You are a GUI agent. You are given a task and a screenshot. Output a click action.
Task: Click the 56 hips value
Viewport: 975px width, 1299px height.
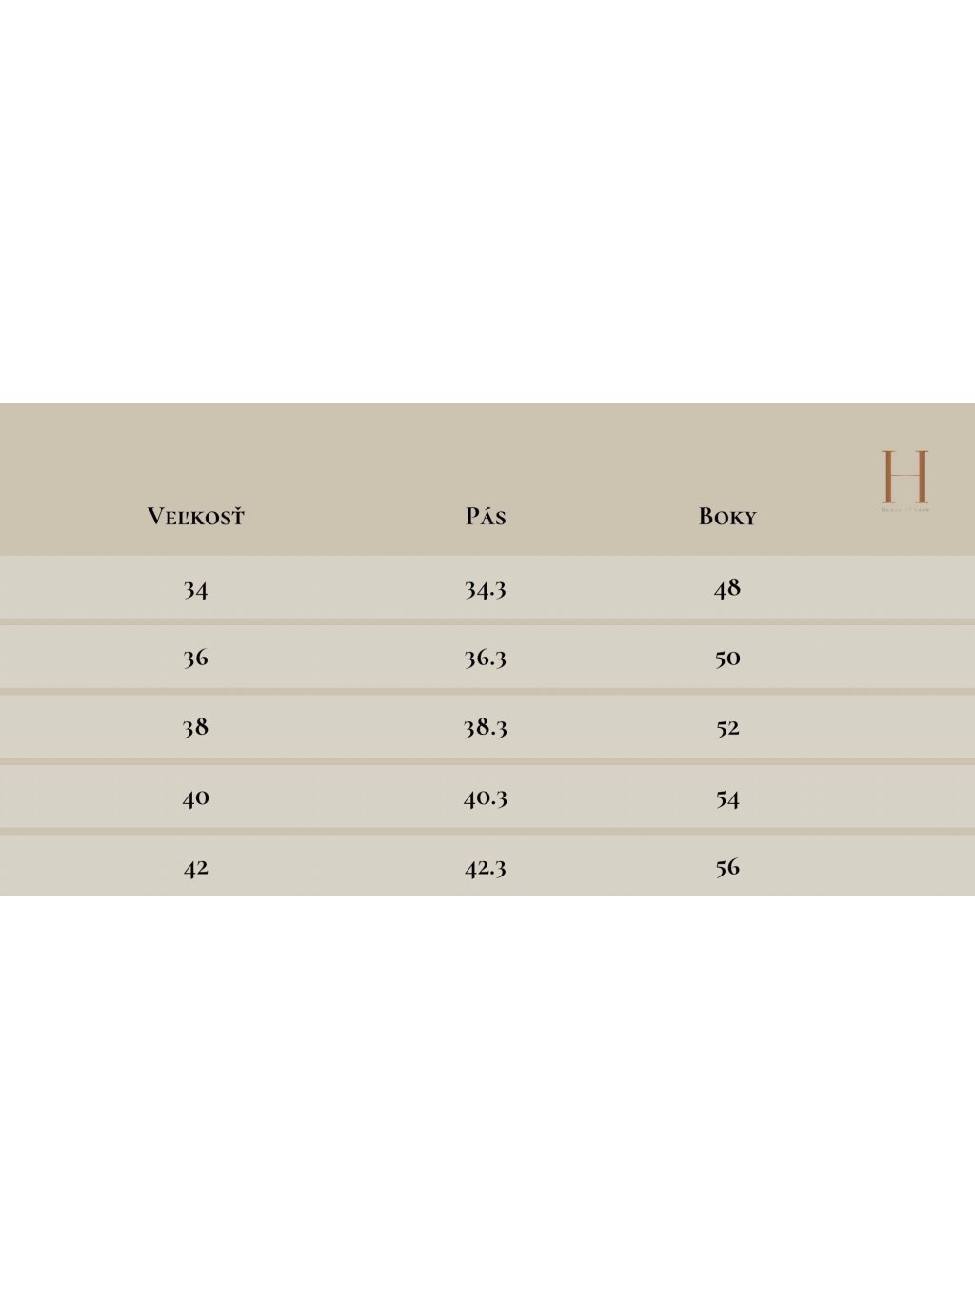click(727, 867)
